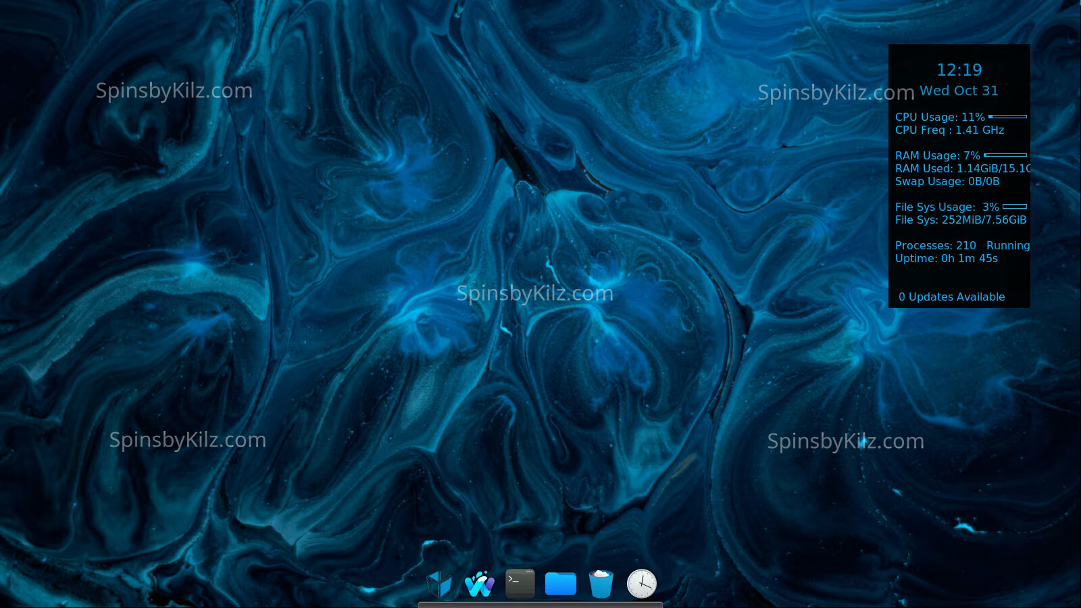Launch the Waterfox browser from the dock
This screenshot has width=1081, height=608.
tap(480, 584)
